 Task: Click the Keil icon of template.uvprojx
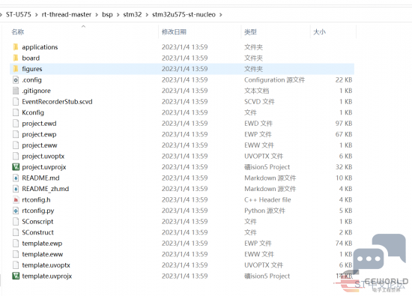pos(16,276)
